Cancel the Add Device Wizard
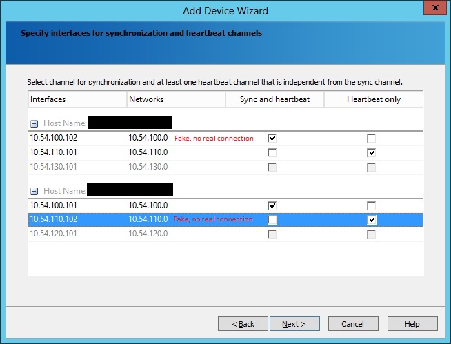The image size is (451, 344). [x=353, y=324]
